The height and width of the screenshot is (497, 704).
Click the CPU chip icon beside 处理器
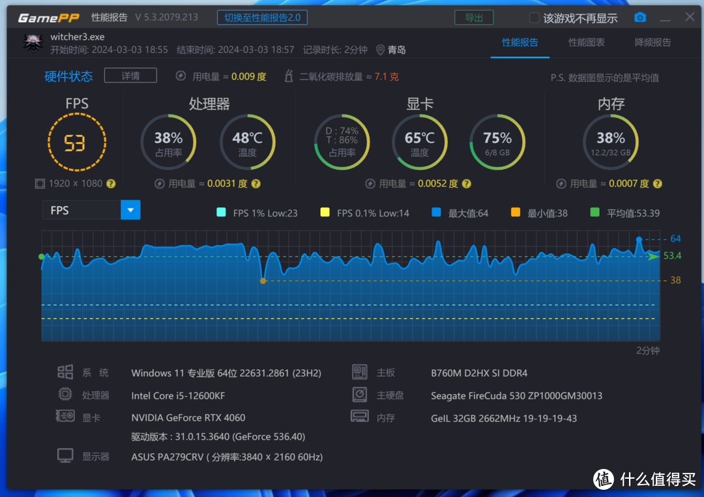point(65,394)
